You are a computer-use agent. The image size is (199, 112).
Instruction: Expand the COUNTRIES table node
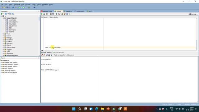[5, 20]
